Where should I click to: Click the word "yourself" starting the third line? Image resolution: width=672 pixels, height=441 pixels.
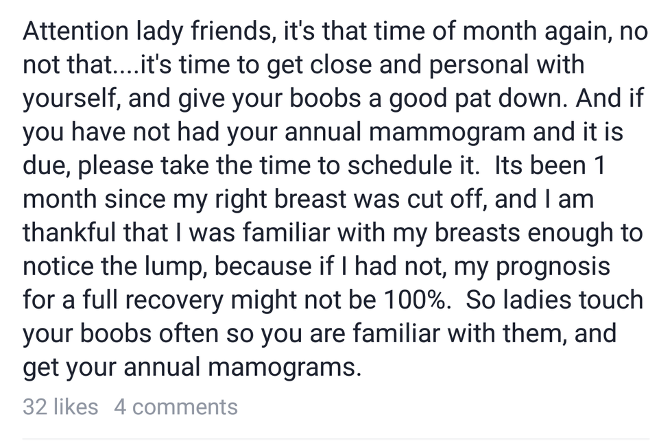pos(72,99)
